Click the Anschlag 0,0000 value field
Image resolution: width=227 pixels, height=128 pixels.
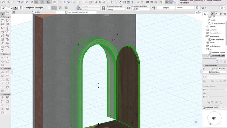(x=141, y=9)
